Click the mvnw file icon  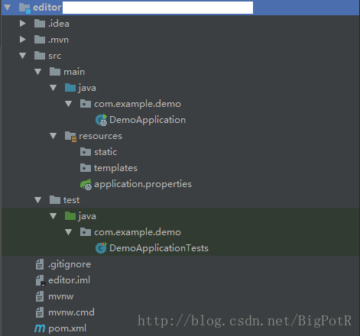[40, 296]
